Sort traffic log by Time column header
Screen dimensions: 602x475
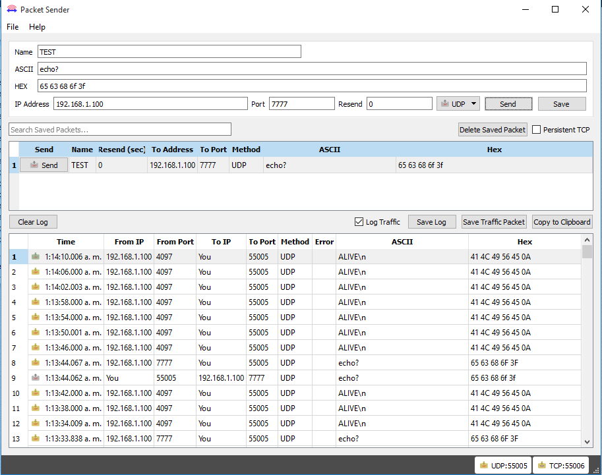[x=66, y=242]
